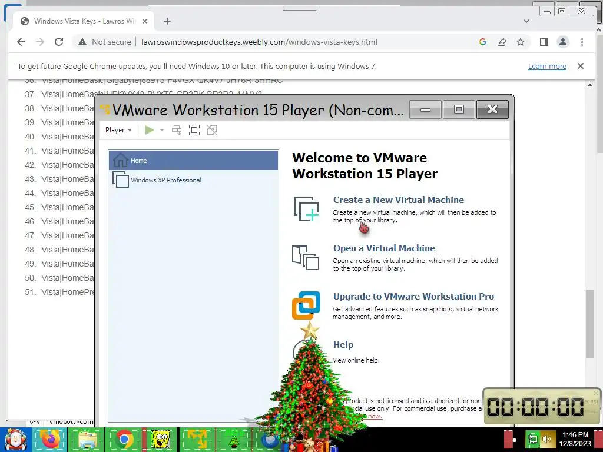Click the Unity mode toolbar icon
The width and height of the screenshot is (603, 452).
pyautogui.click(x=212, y=130)
